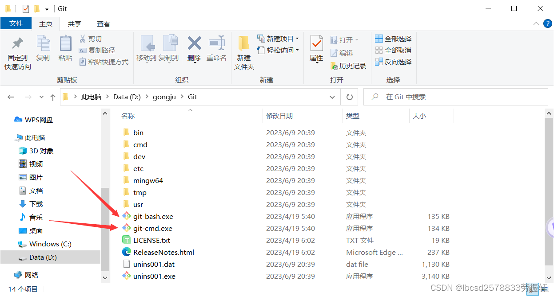The width and height of the screenshot is (554, 296).
Task: Open the Easy access dropdown
Action: [x=278, y=51]
